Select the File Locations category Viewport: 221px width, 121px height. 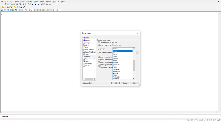click(90, 50)
